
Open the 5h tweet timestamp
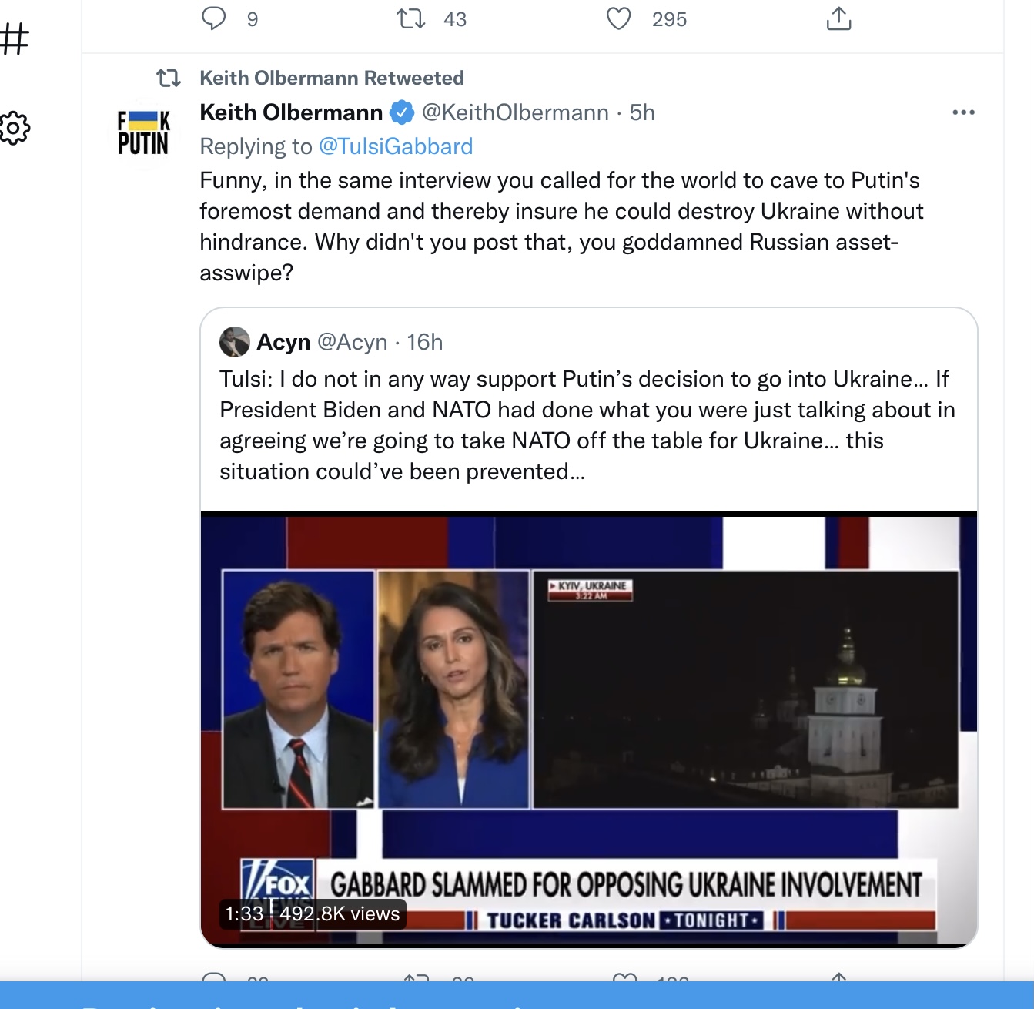point(642,112)
